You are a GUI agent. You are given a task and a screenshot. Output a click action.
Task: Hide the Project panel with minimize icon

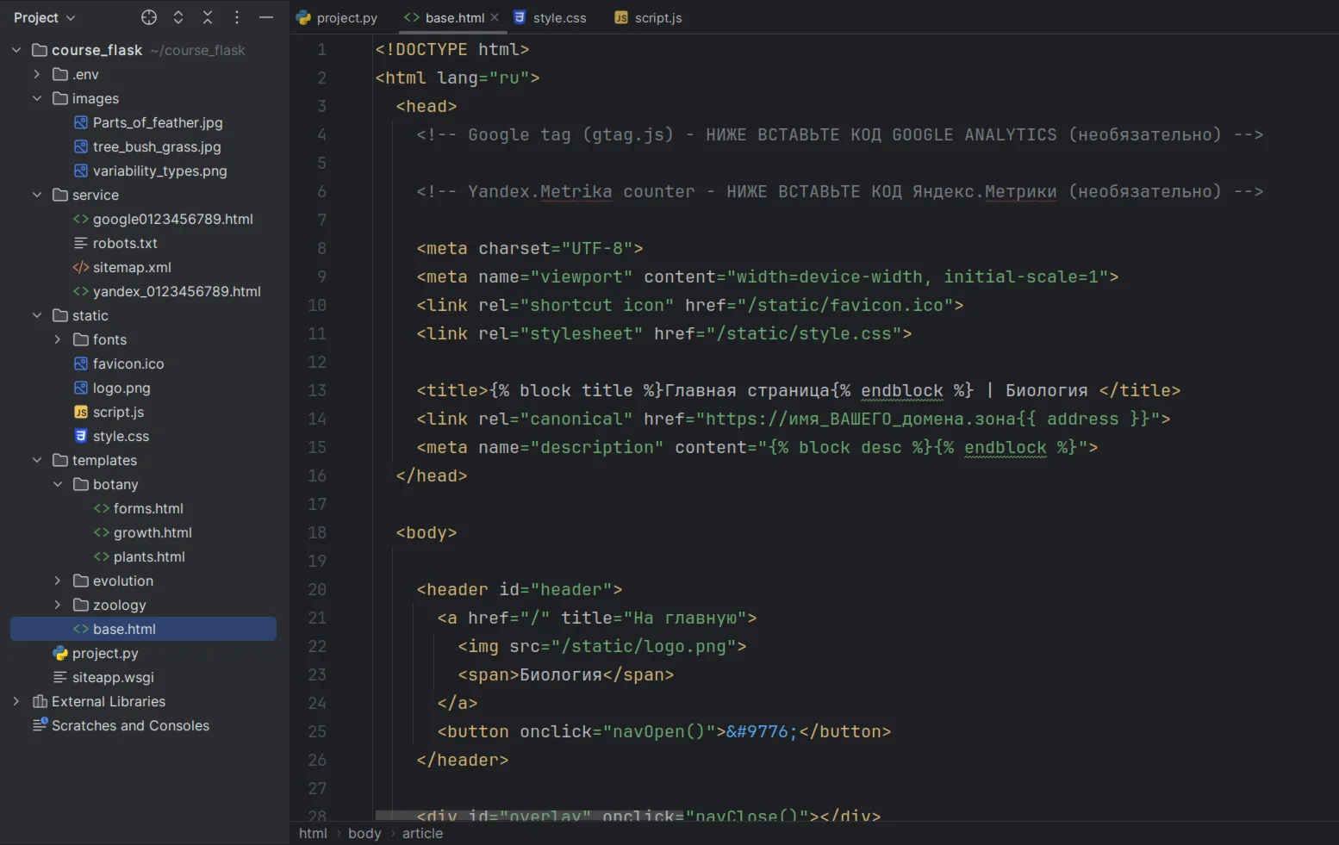(x=266, y=17)
